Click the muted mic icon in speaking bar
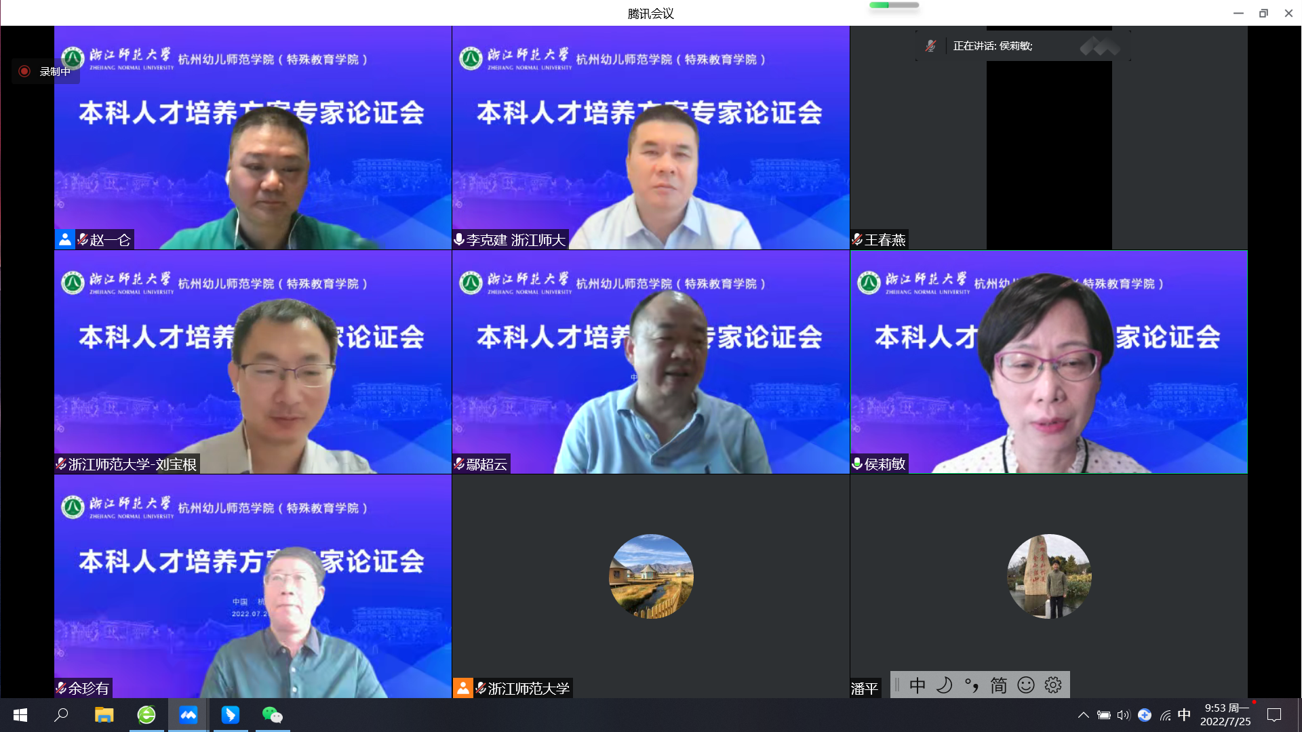 point(930,45)
